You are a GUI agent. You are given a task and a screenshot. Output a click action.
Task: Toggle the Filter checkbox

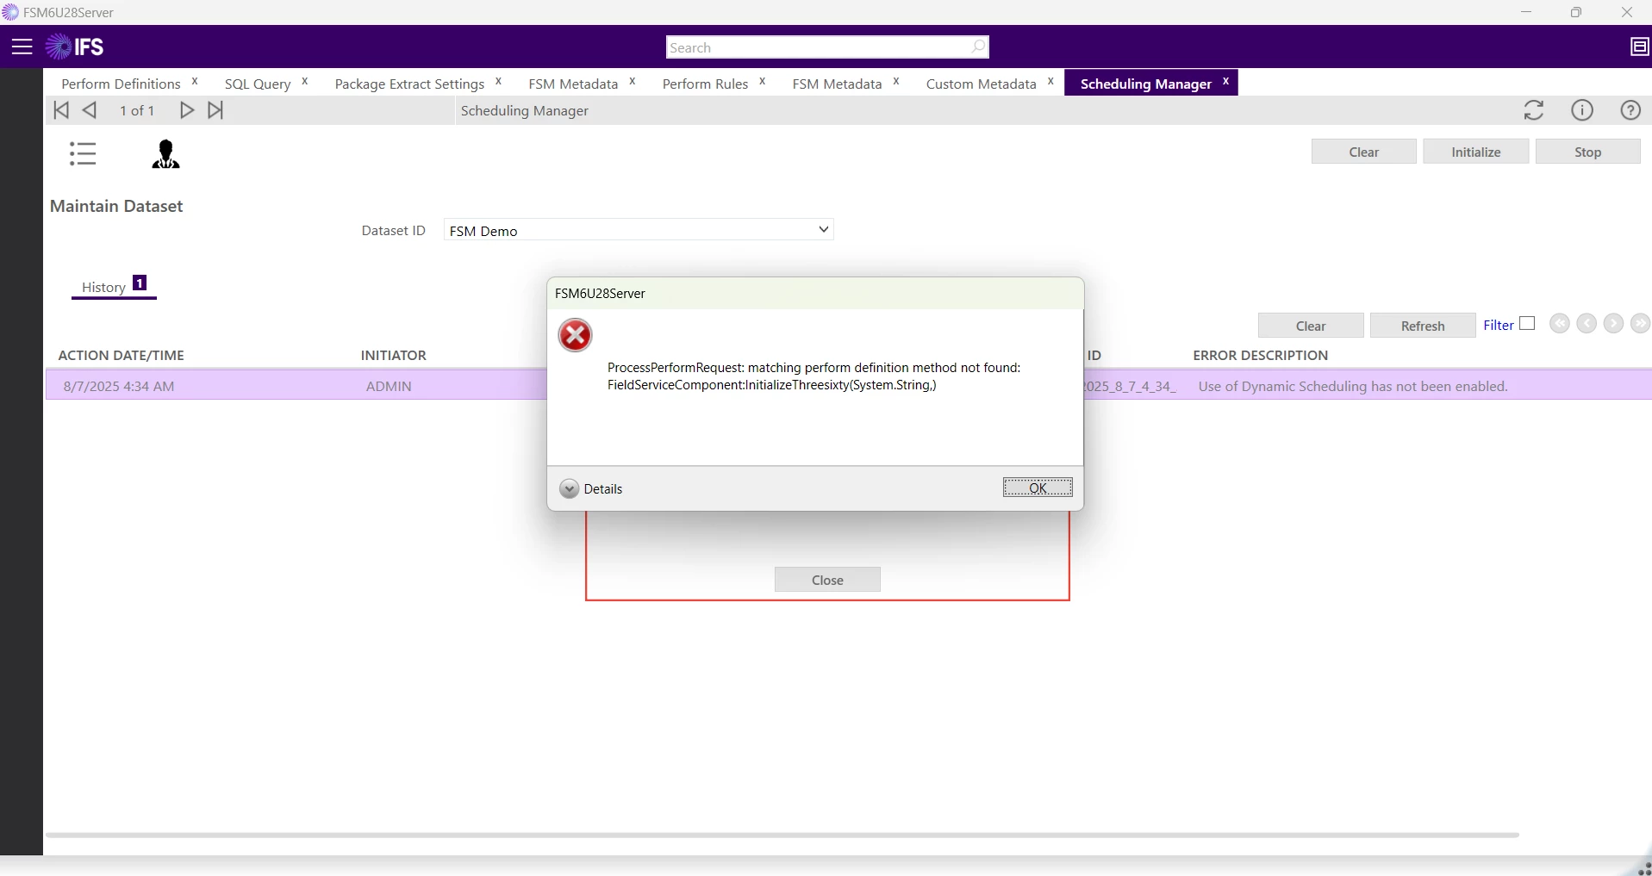pyautogui.click(x=1528, y=324)
